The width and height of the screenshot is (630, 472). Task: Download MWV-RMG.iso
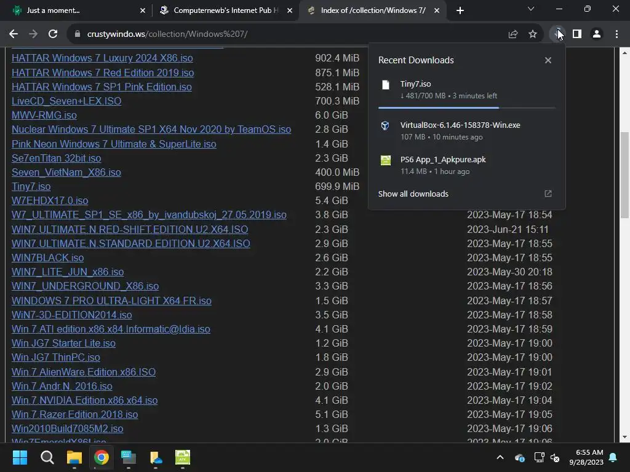pyautogui.click(x=44, y=115)
